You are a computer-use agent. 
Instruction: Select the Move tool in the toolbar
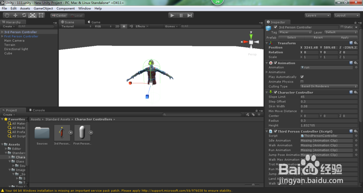click(16, 16)
